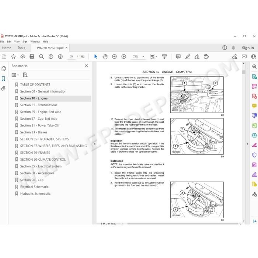Collapse the navigation pane with left arrow
The width and height of the screenshot is (258, 258).
click(x=94, y=144)
